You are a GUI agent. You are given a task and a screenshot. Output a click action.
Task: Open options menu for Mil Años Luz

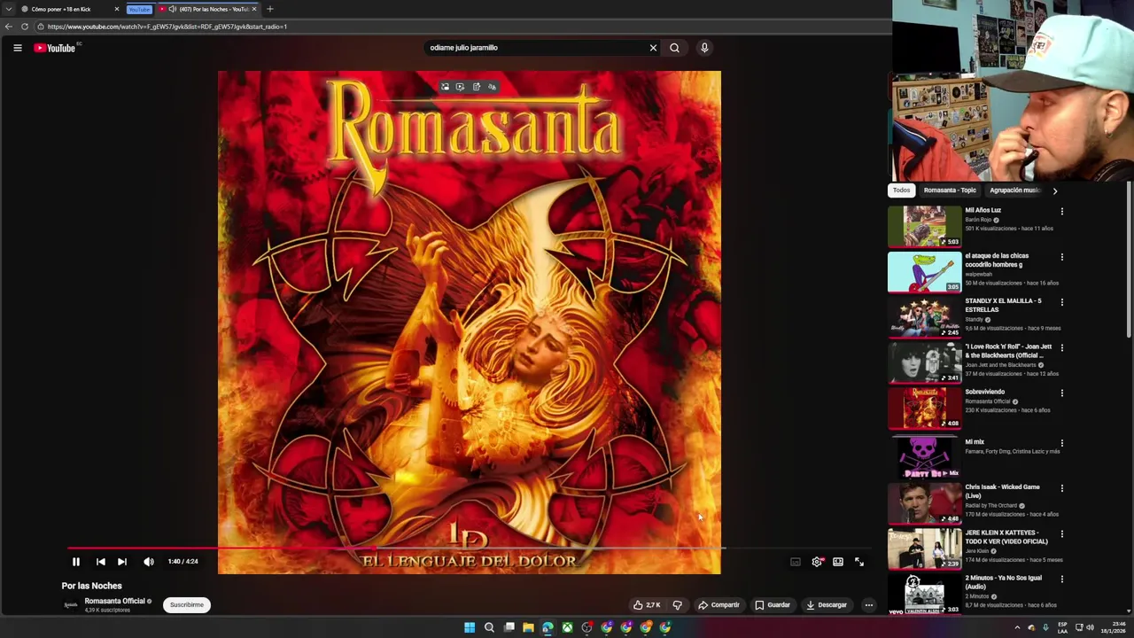1061,212
